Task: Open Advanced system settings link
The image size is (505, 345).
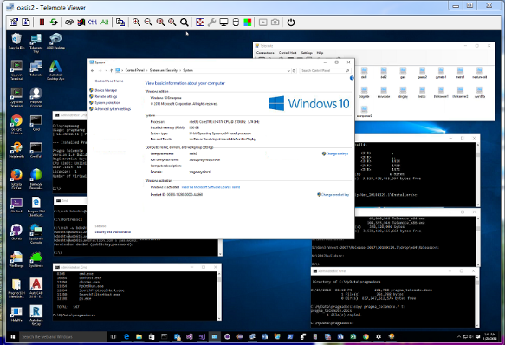Action: coord(113,109)
